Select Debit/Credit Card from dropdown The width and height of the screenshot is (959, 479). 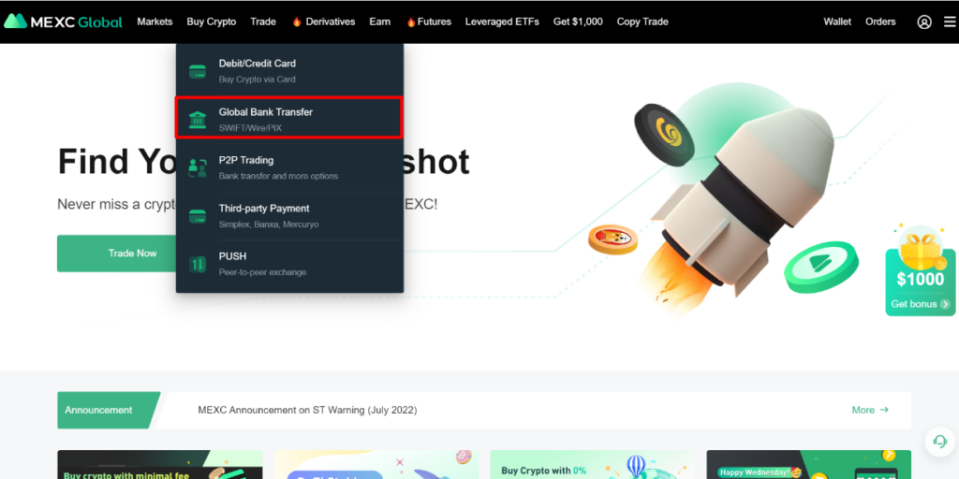(x=289, y=71)
